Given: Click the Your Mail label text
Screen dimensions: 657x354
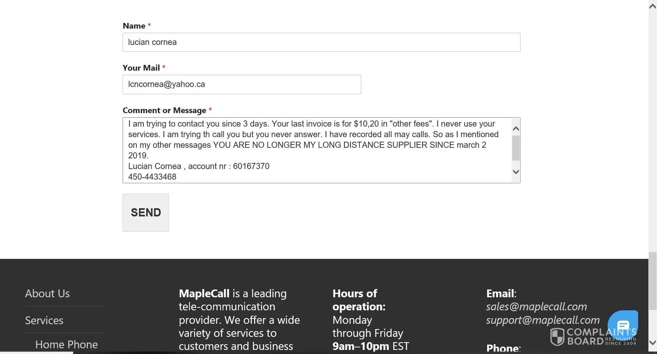Looking at the screenshot, I should 141,68.
